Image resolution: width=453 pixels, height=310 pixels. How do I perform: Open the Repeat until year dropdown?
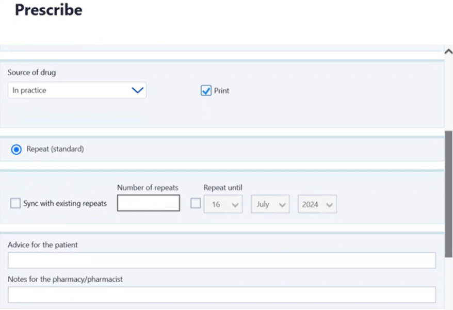click(x=317, y=204)
